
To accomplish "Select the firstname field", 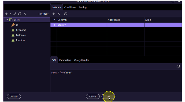I will tap(21, 30).
